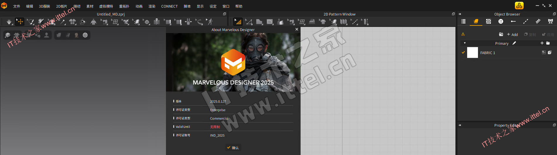Click the pleats fold tool icon
This screenshot has width=557, height=155.
tap(344, 22)
